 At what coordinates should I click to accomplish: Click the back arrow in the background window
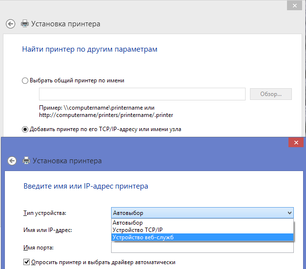pos(11,23)
